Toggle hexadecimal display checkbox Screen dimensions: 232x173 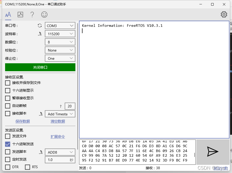8,90
